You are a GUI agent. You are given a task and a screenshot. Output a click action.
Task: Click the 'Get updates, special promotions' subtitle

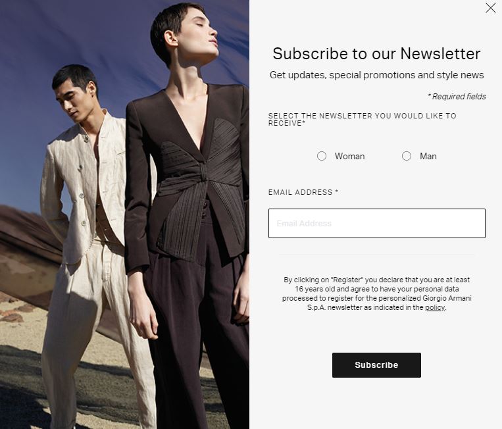pos(377,75)
